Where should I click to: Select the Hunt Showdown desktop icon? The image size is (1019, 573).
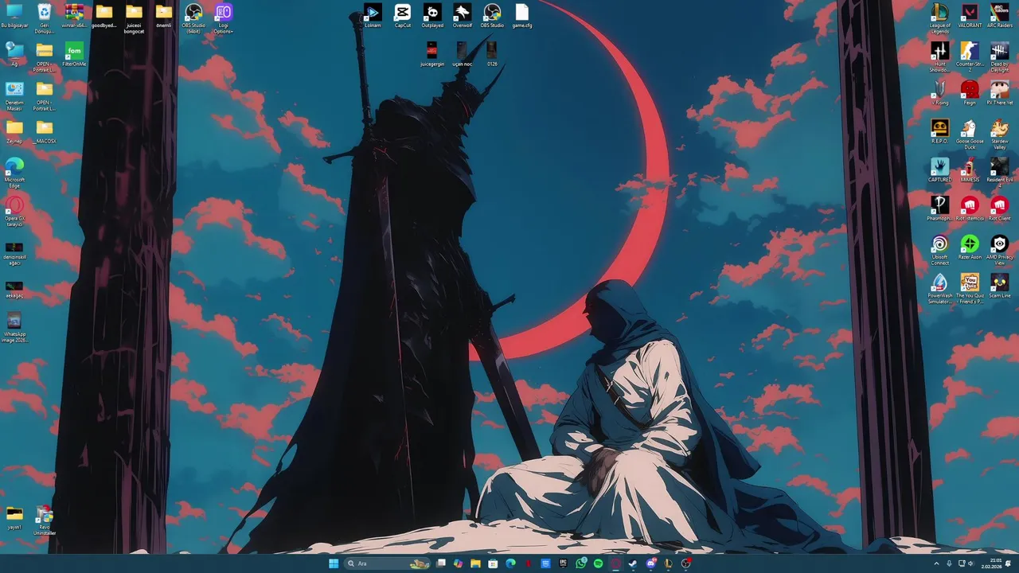(x=940, y=57)
